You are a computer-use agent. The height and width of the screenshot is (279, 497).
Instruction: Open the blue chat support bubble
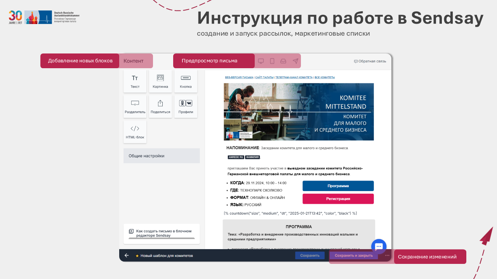(x=379, y=247)
